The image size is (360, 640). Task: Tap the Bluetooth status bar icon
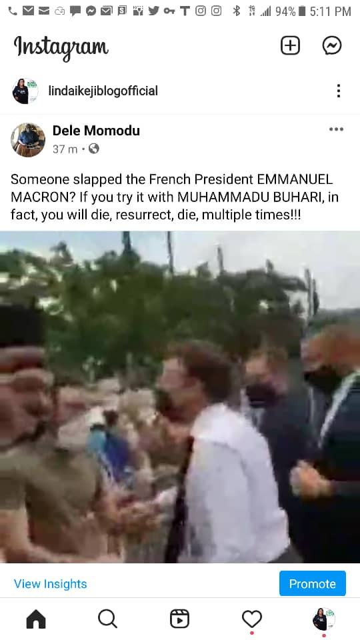click(x=236, y=11)
